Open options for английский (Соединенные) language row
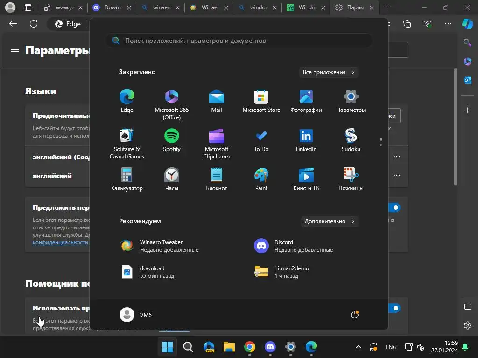 coord(397,157)
